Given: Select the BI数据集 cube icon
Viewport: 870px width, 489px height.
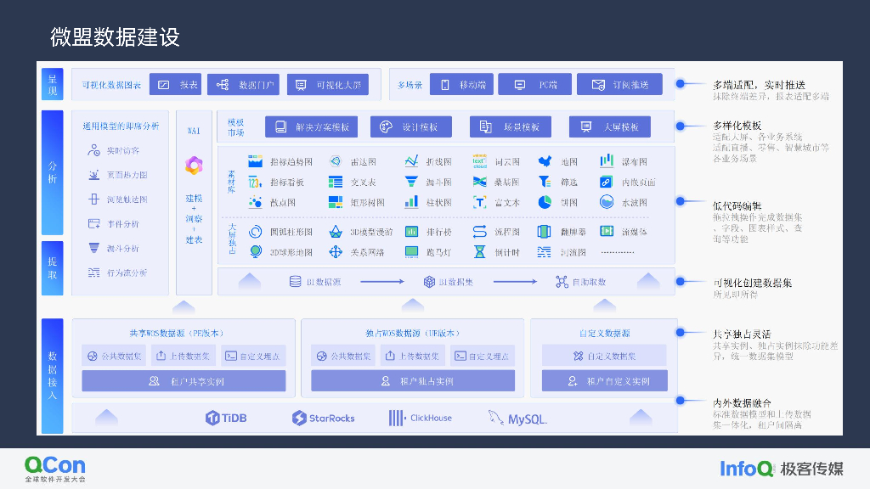Looking at the screenshot, I should pos(429,282).
